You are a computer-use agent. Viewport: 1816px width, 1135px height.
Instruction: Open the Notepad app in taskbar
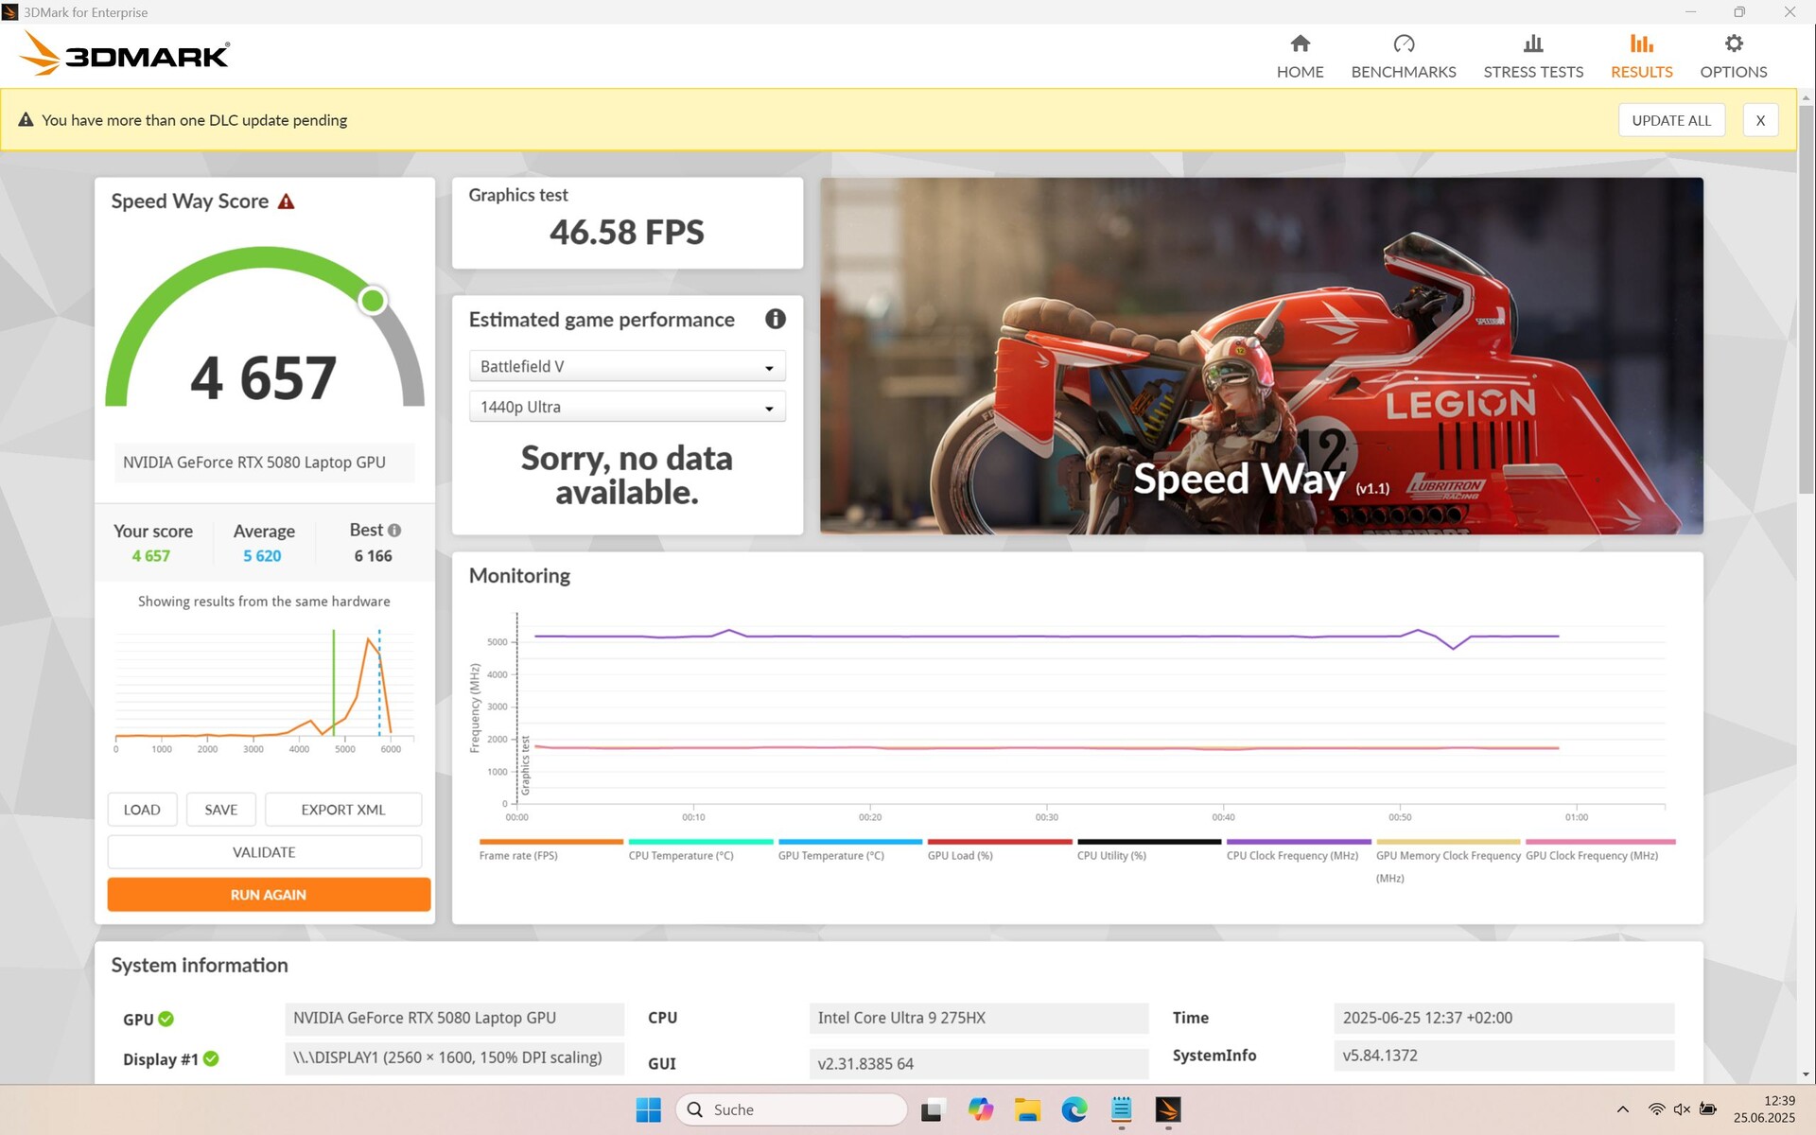coord(1122,1109)
